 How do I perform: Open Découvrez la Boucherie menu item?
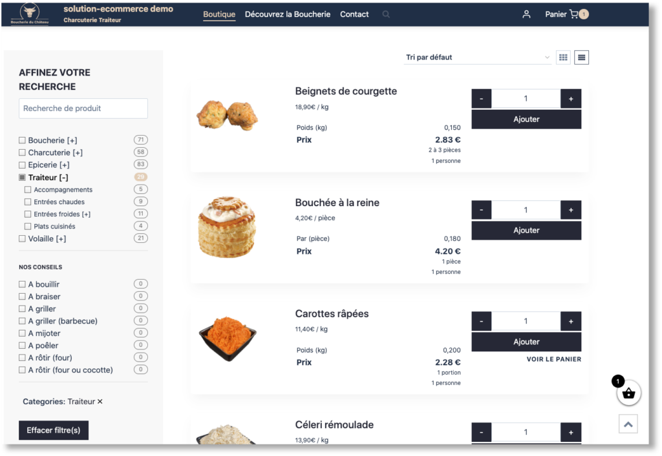point(288,14)
